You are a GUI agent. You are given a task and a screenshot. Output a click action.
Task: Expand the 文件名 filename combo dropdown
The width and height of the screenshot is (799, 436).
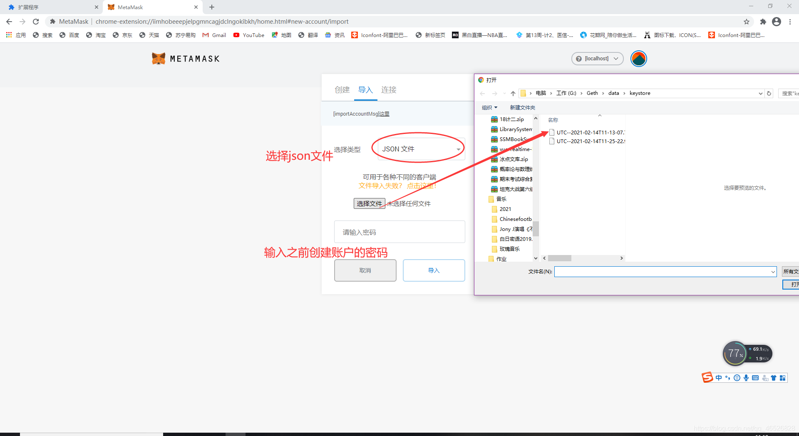(x=773, y=272)
